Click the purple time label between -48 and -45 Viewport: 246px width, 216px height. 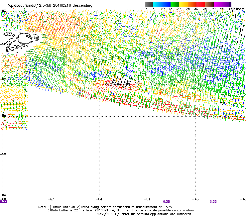pyautogui.click(x=213, y=202)
